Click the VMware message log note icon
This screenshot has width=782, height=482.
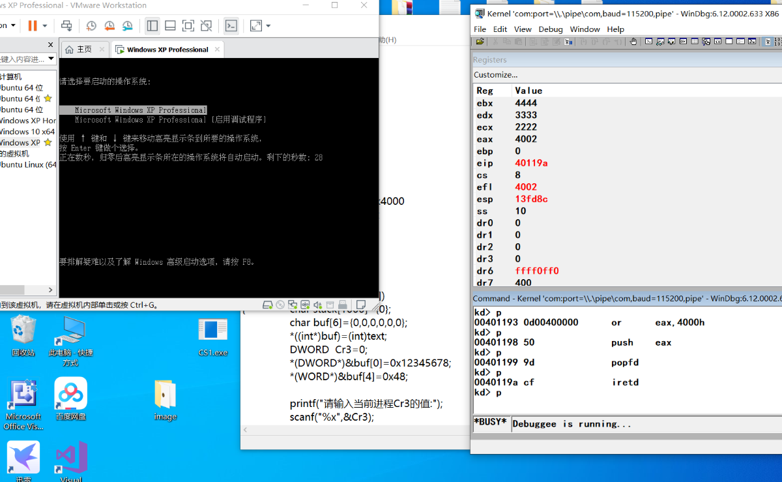pyautogui.click(x=360, y=305)
